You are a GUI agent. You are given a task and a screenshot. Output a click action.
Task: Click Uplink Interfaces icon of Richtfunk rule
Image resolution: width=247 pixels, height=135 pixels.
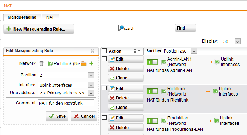coord(216,91)
